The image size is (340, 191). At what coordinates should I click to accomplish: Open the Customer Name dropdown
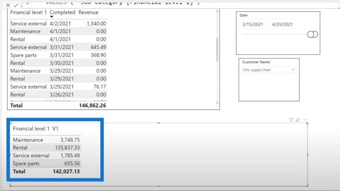(269, 70)
